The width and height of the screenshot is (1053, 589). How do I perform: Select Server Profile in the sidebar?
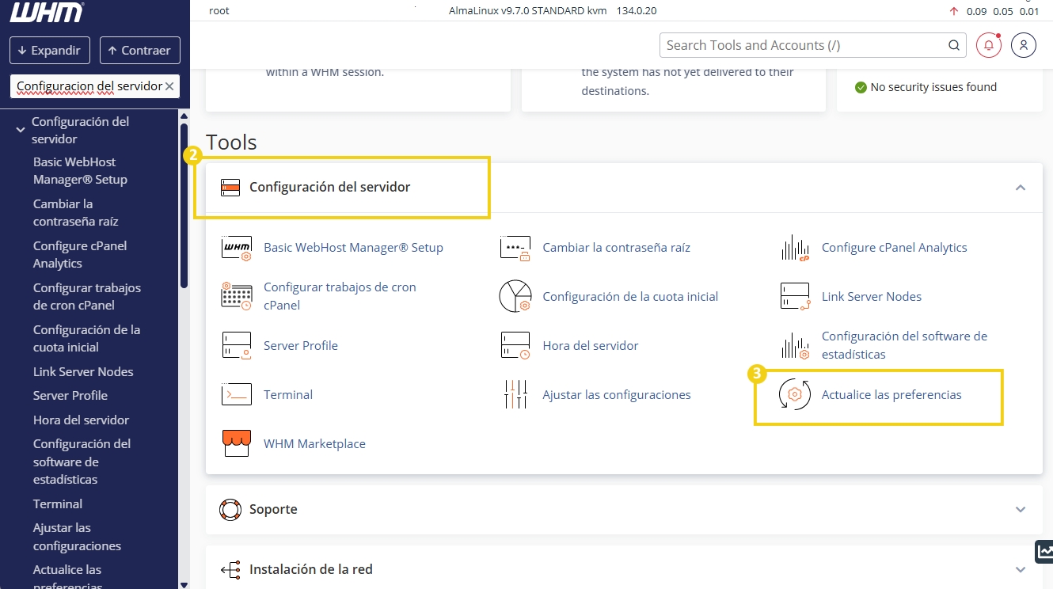pyautogui.click(x=70, y=395)
